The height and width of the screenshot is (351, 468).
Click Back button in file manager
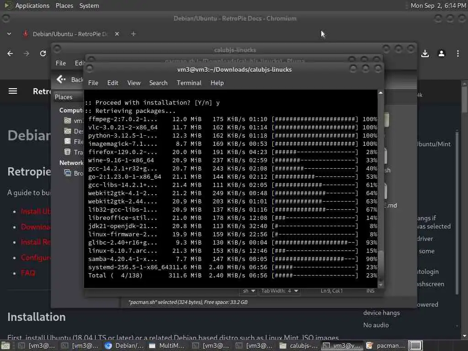(x=69, y=80)
